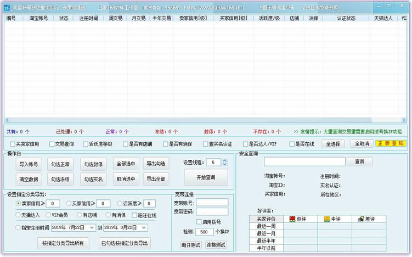The height and width of the screenshot is (257, 412).
Task: Sort by 注册时间 column header
Action: pyautogui.click(x=88, y=18)
